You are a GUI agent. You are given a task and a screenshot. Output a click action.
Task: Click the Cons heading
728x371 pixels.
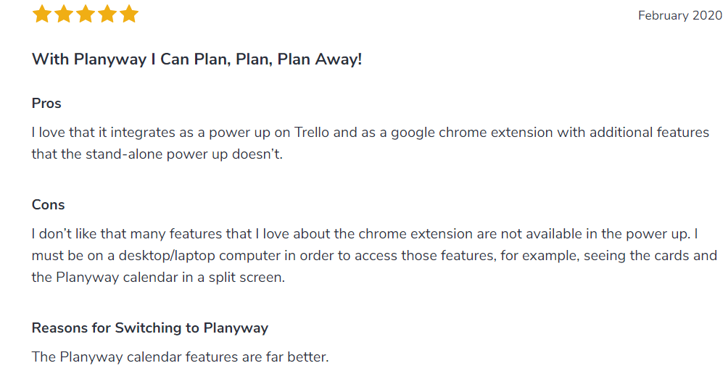pos(48,205)
